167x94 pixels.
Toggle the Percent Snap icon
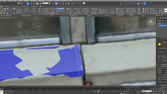pyautogui.click(x=66, y=4)
